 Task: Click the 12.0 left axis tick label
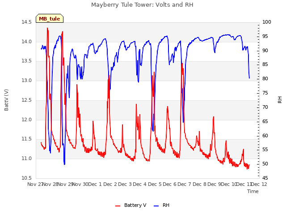click(26, 120)
